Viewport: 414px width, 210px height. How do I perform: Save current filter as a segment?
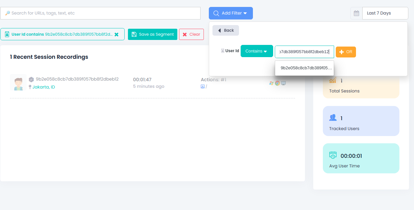152,34
